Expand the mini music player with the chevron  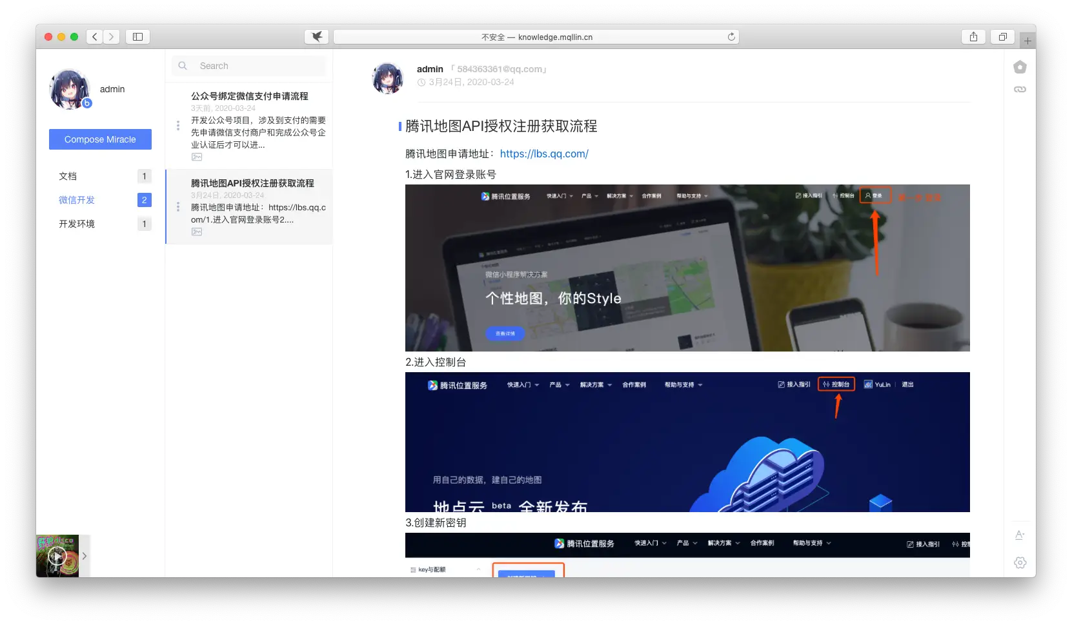tap(84, 555)
